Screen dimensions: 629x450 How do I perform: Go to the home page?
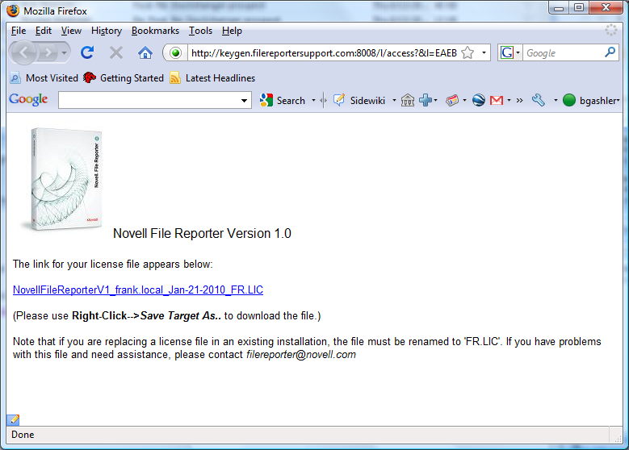pyautogui.click(x=145, y=52)
